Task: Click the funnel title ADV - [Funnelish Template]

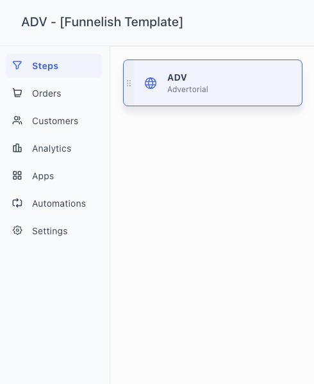Action: click(102, 22)
